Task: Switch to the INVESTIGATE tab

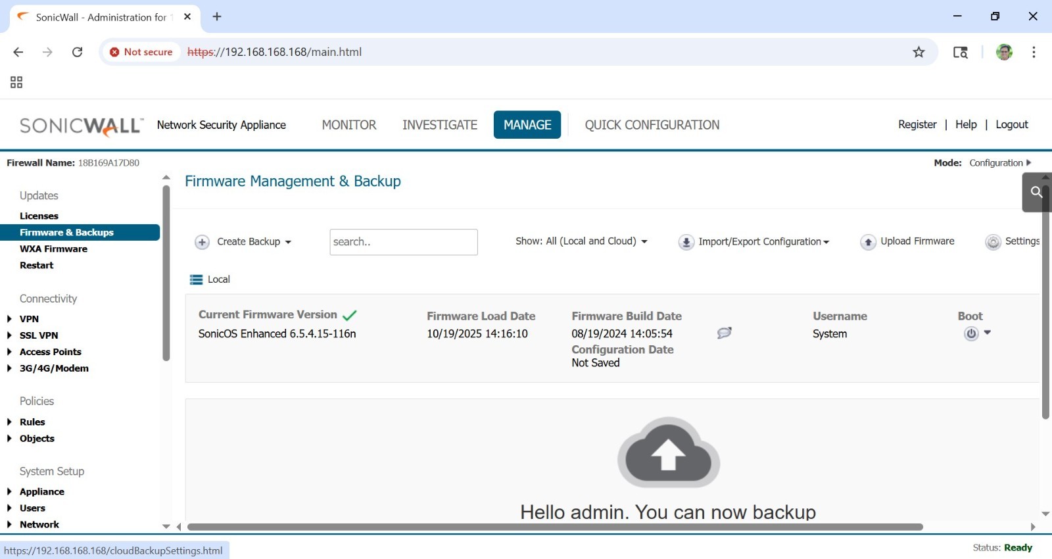Action: 440,125
